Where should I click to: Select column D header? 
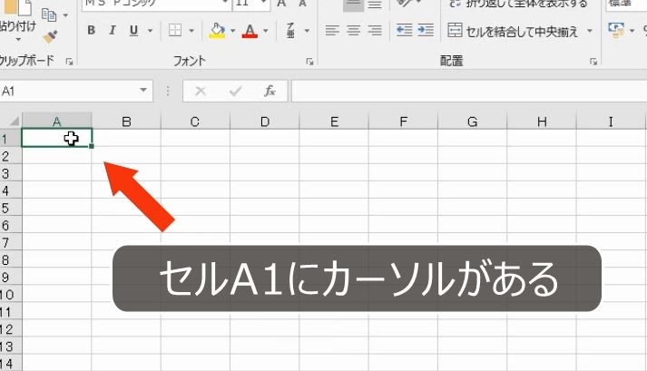[x=265, y=122]
